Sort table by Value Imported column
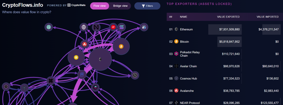The width and height of the screenshot is (283, 105). (x=268, y=17)
